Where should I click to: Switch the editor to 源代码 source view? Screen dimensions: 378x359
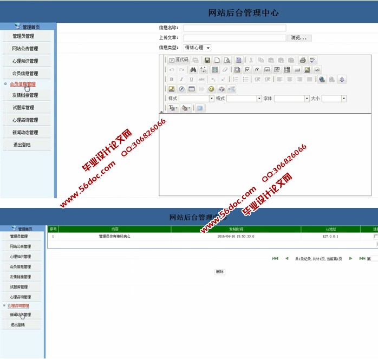pos(178,60)
